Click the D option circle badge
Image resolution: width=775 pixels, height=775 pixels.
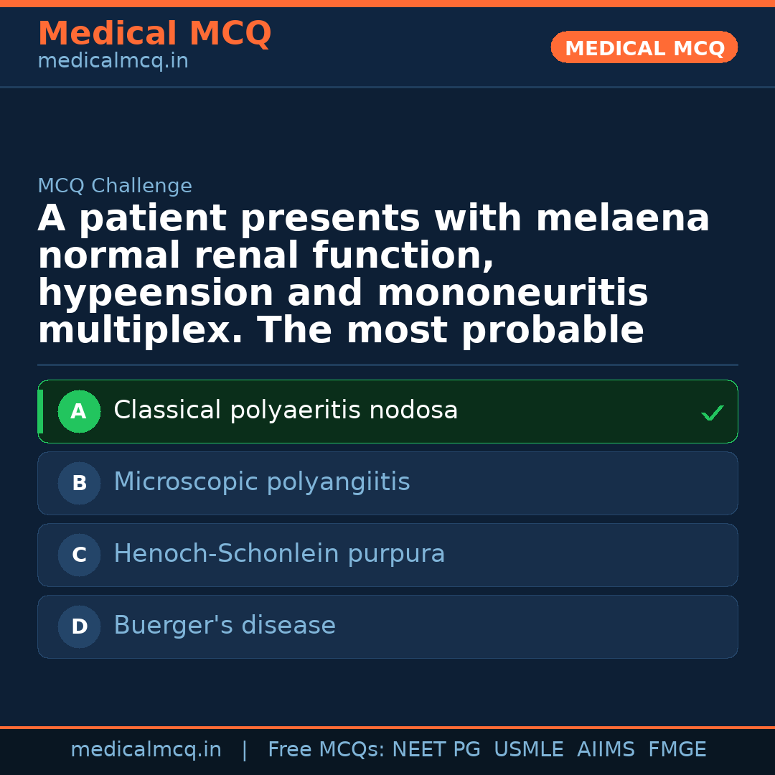coord(79,627)
